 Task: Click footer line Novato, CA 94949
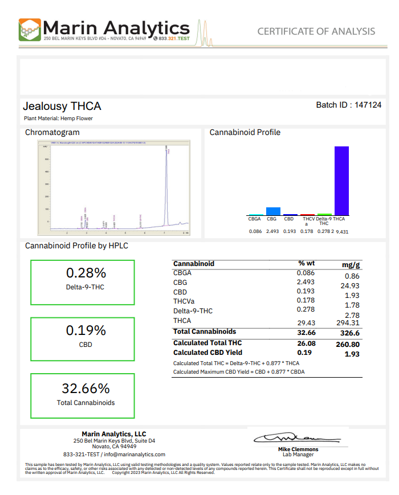pos(114,447)
